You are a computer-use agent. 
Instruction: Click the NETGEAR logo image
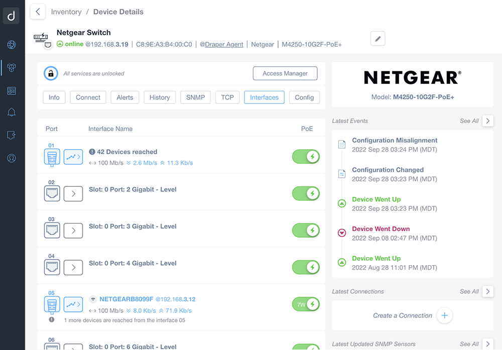click(x=413, y=77)
